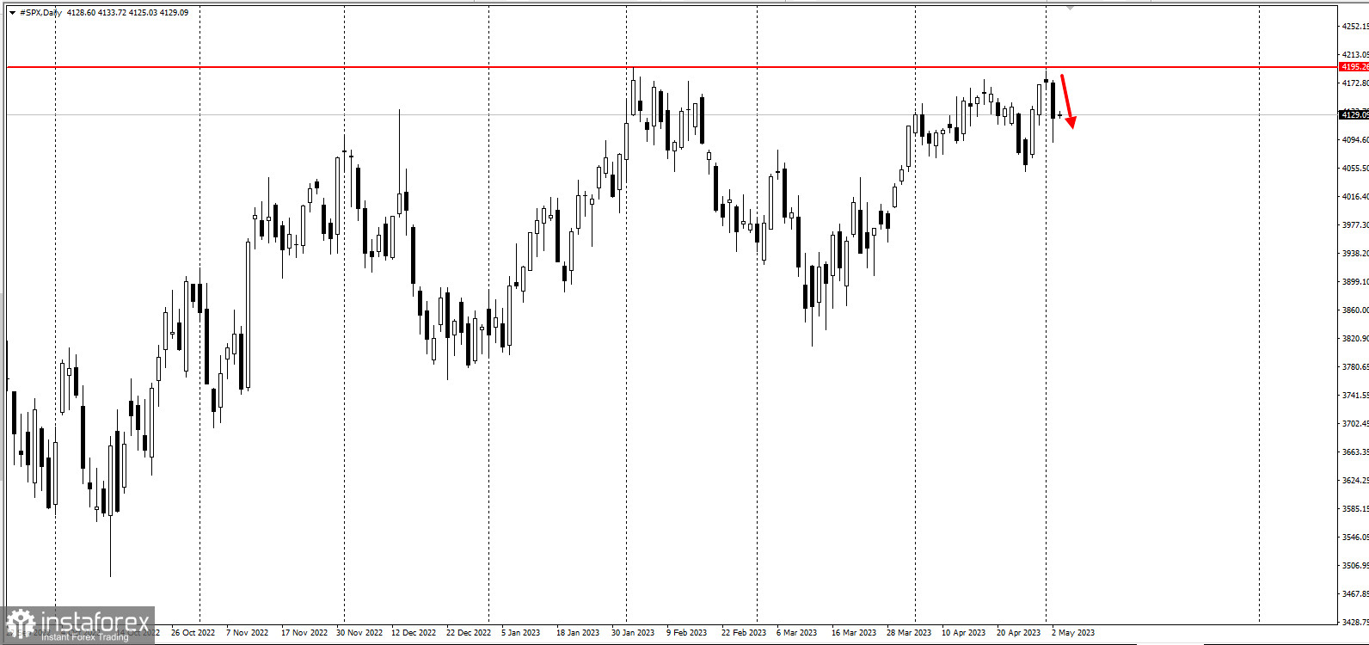Click the 3546.05 price axis label
Image resolution: width=1369 pixels, height=645 pixels.
pyautogui.click(x=1355, y=537)
